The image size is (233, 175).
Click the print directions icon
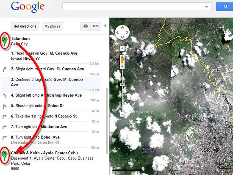tap(86, 26)
